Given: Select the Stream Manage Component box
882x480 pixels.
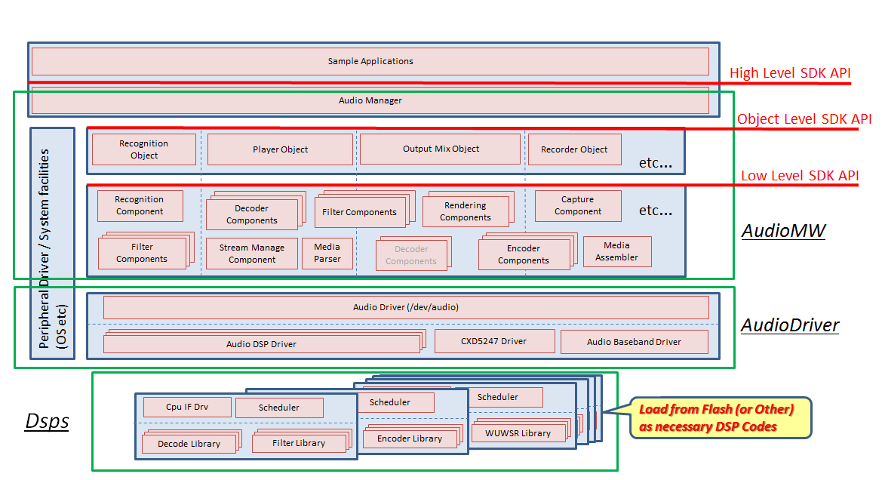Looking at the screenshot, I should click(x=252, y=254).
